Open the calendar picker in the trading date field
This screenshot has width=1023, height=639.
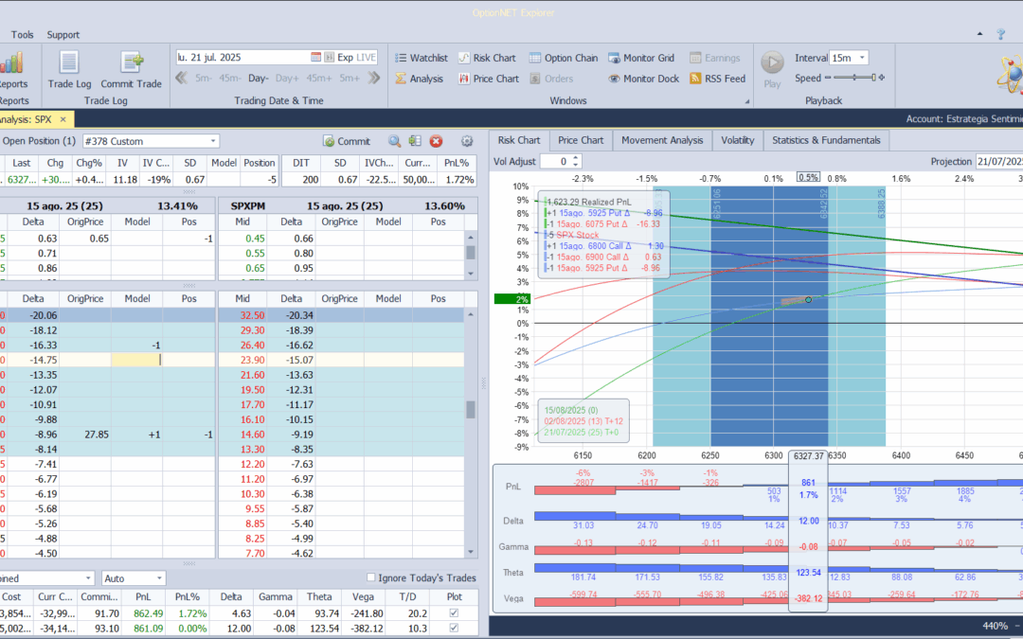315,58
